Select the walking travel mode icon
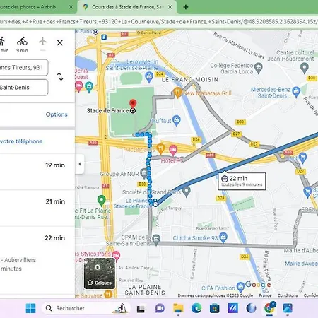318x318 pixels. click(1, 42)
